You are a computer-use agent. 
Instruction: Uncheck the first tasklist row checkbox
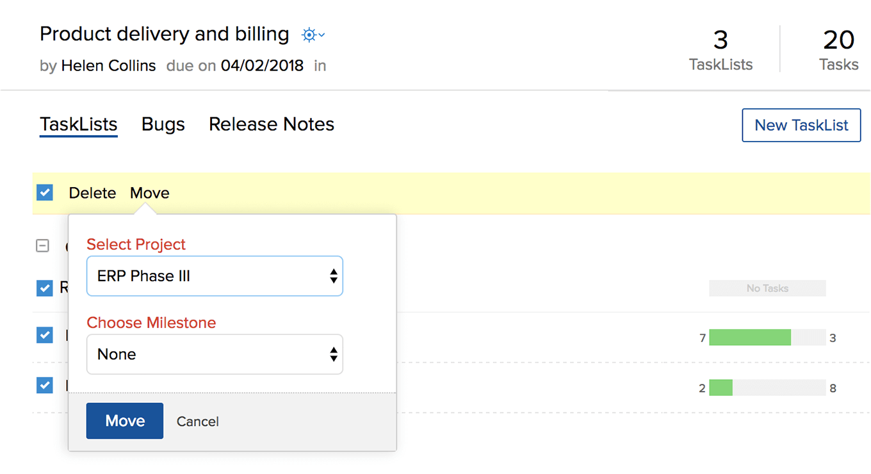[45, 288]
